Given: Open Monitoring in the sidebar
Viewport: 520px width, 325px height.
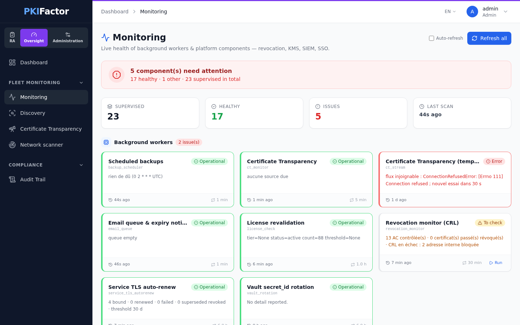Looking at the screenshot, I should (x=46, y=97).
